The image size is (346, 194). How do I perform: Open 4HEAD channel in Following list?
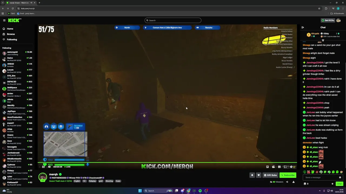click(17, 65)
